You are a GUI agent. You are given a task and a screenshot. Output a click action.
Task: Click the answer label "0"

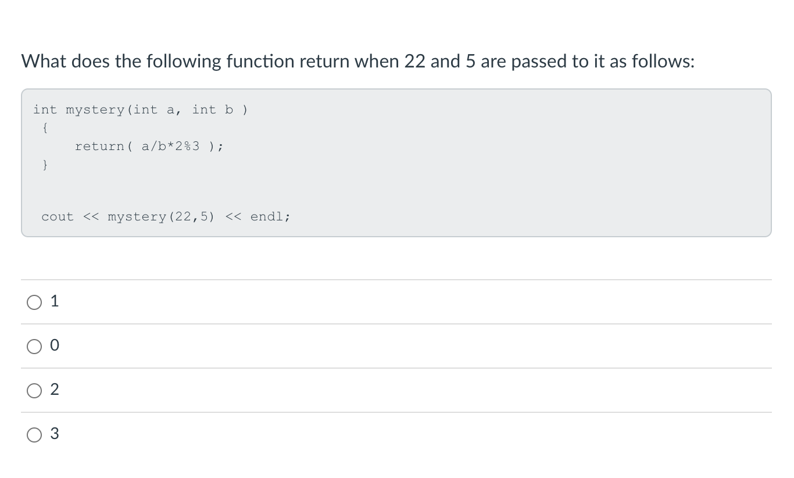pos(55,345)
